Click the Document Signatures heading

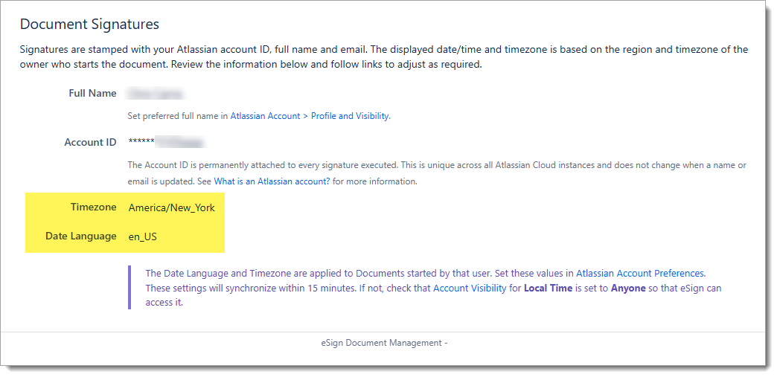(89, 25)
